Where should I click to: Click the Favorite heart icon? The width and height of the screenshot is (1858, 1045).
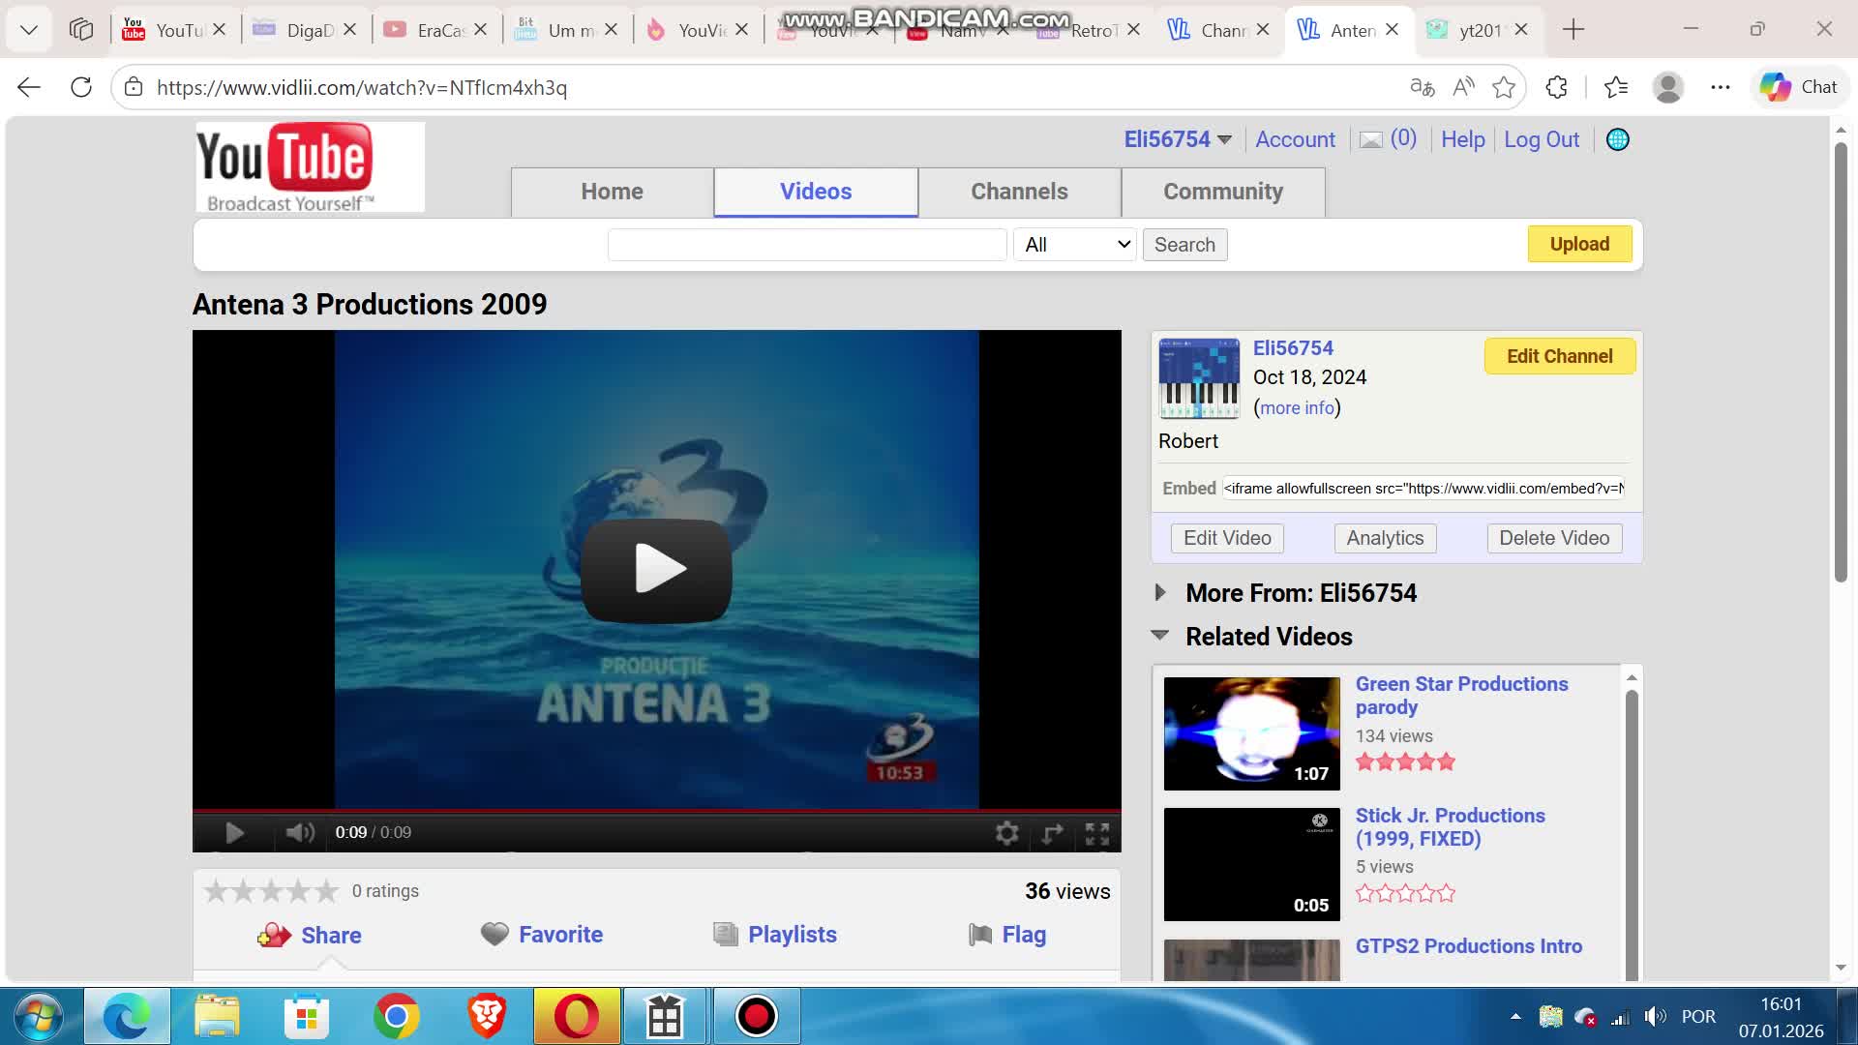(494, 934)
